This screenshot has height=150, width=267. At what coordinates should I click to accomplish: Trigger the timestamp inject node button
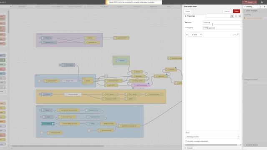click(60, 65)
